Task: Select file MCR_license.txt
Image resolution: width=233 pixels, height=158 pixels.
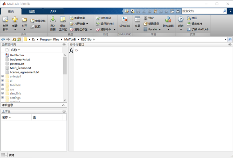Action: (x=20, y=68)
